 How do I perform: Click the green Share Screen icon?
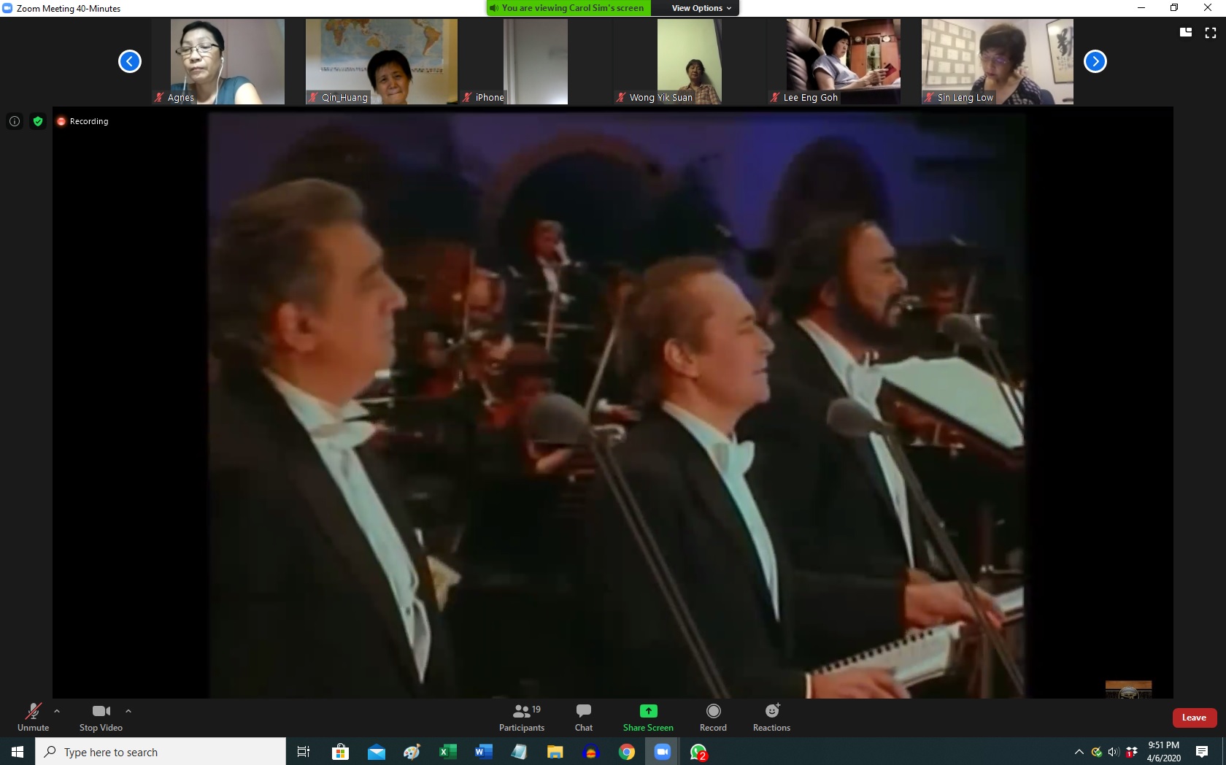(648, 711)
